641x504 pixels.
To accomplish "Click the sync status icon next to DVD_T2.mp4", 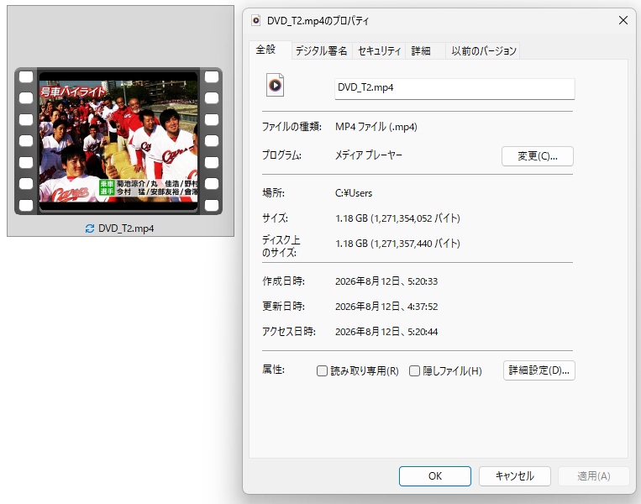I will pyautogui.click(x=90, y=228).
